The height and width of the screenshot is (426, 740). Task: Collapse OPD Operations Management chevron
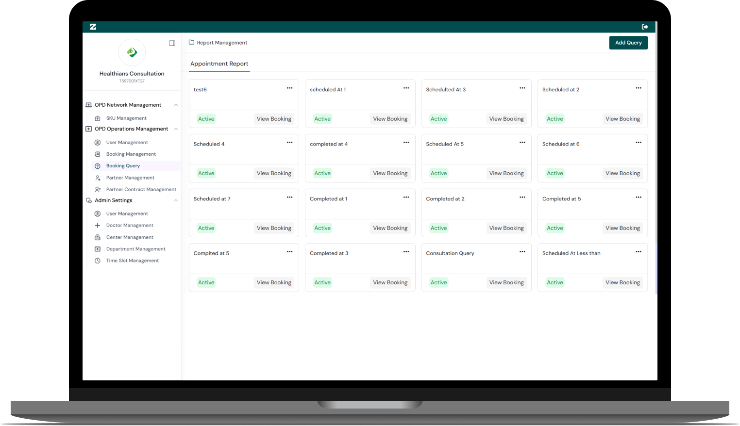(x=176, y=129)
